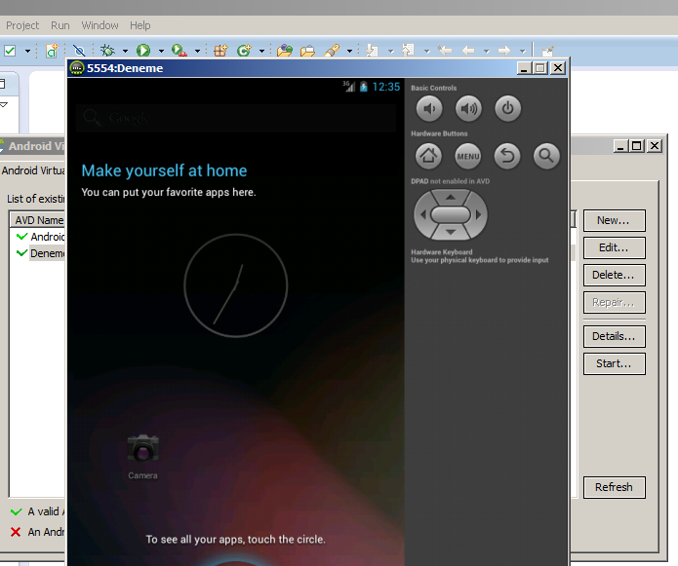Select the Android row in AVD list

[39, 237]
